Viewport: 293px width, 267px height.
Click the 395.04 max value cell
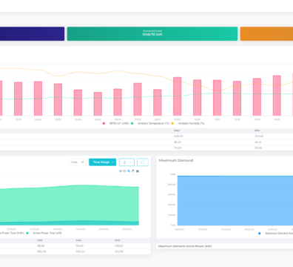(80, 251)
